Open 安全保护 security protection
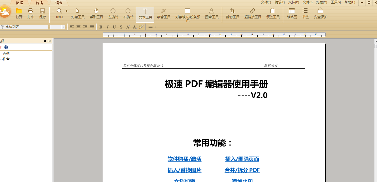Viewport: 377px width, 182px height. coord(321,13)
